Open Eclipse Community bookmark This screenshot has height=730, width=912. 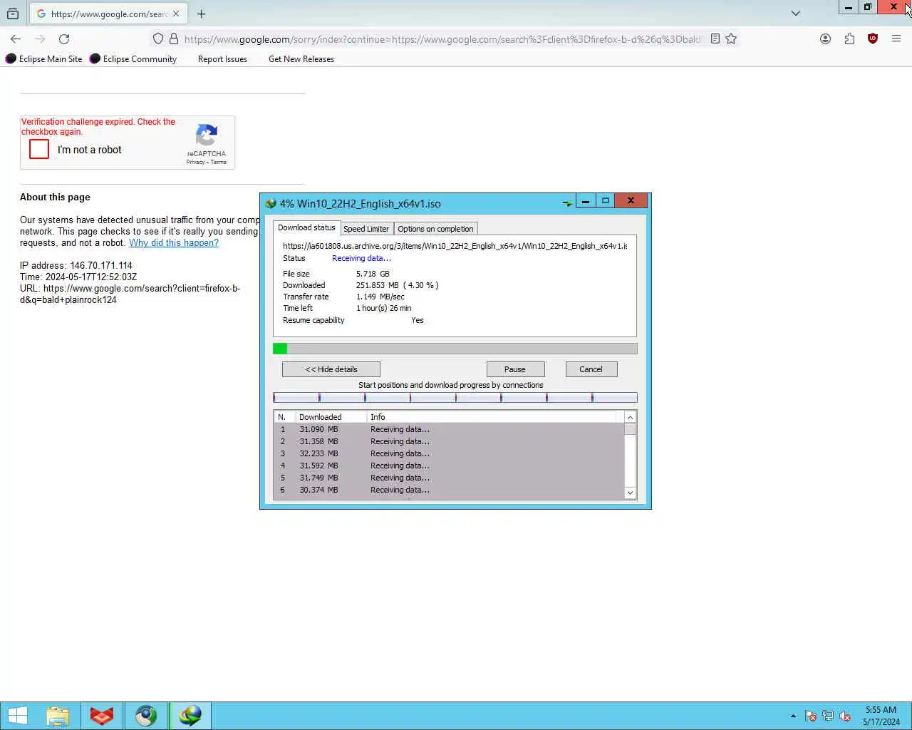pyautogui.click(x=133, y=59)
